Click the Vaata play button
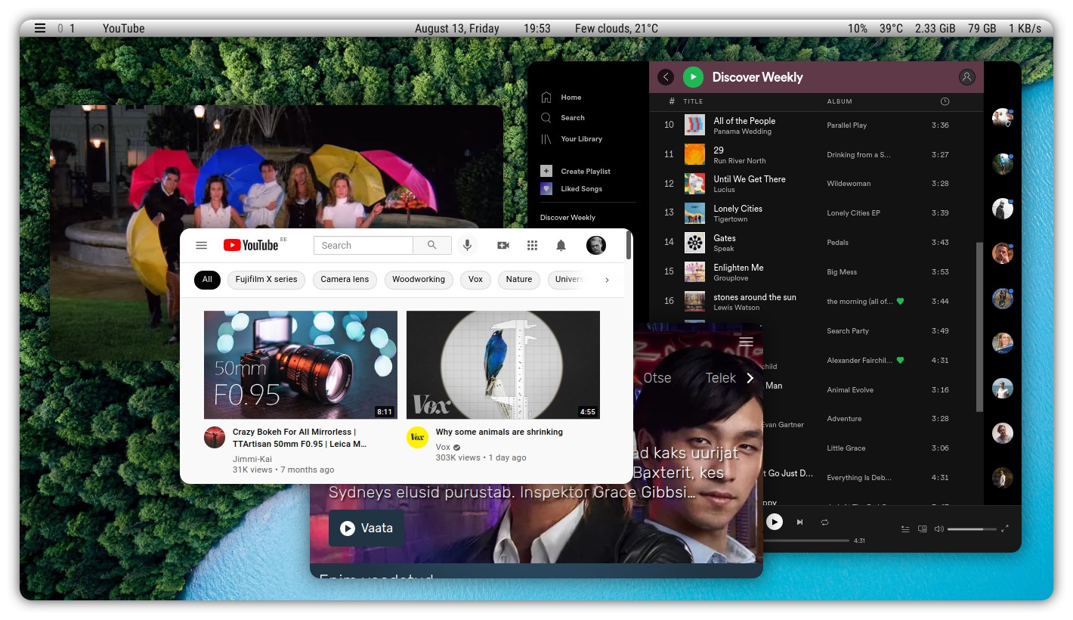The height and width of the screenshot is (620, 1073). [x=366, y=528]
